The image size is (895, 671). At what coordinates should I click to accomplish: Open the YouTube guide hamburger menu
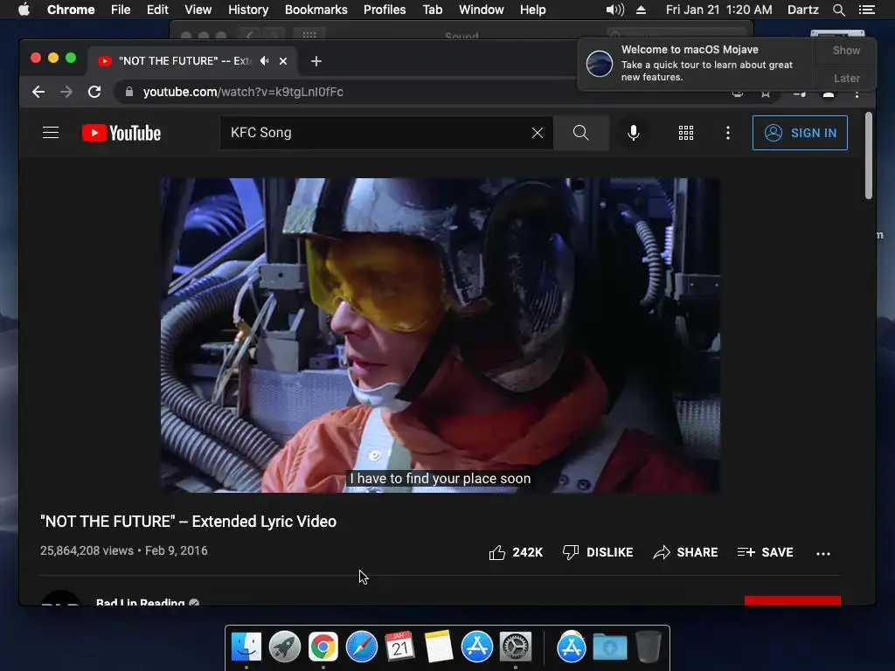pyautogui.click(x=51, y=133)
